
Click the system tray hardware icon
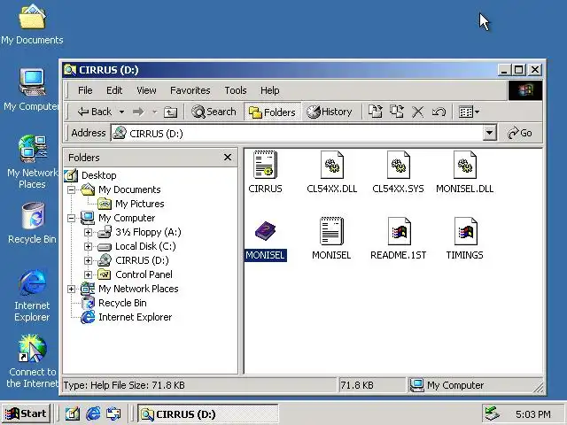pos(492,413)
